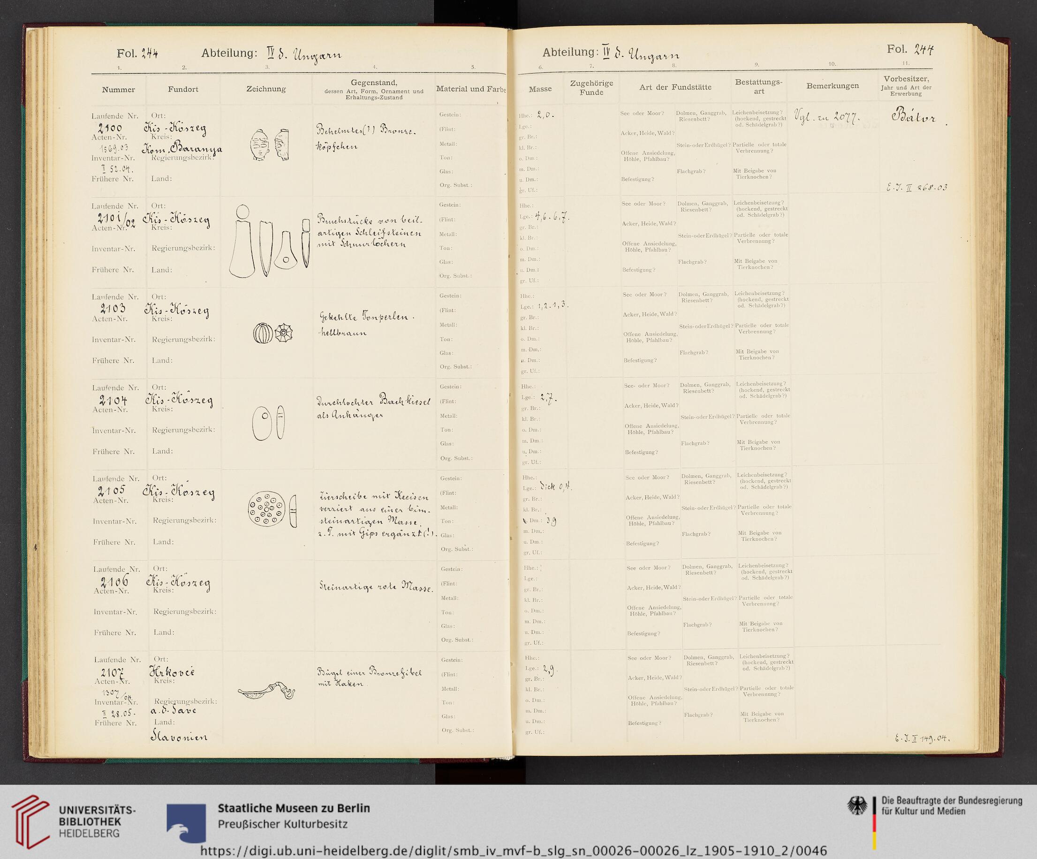
Task: Click the handwritten number 2107
Action: (113, 673)
